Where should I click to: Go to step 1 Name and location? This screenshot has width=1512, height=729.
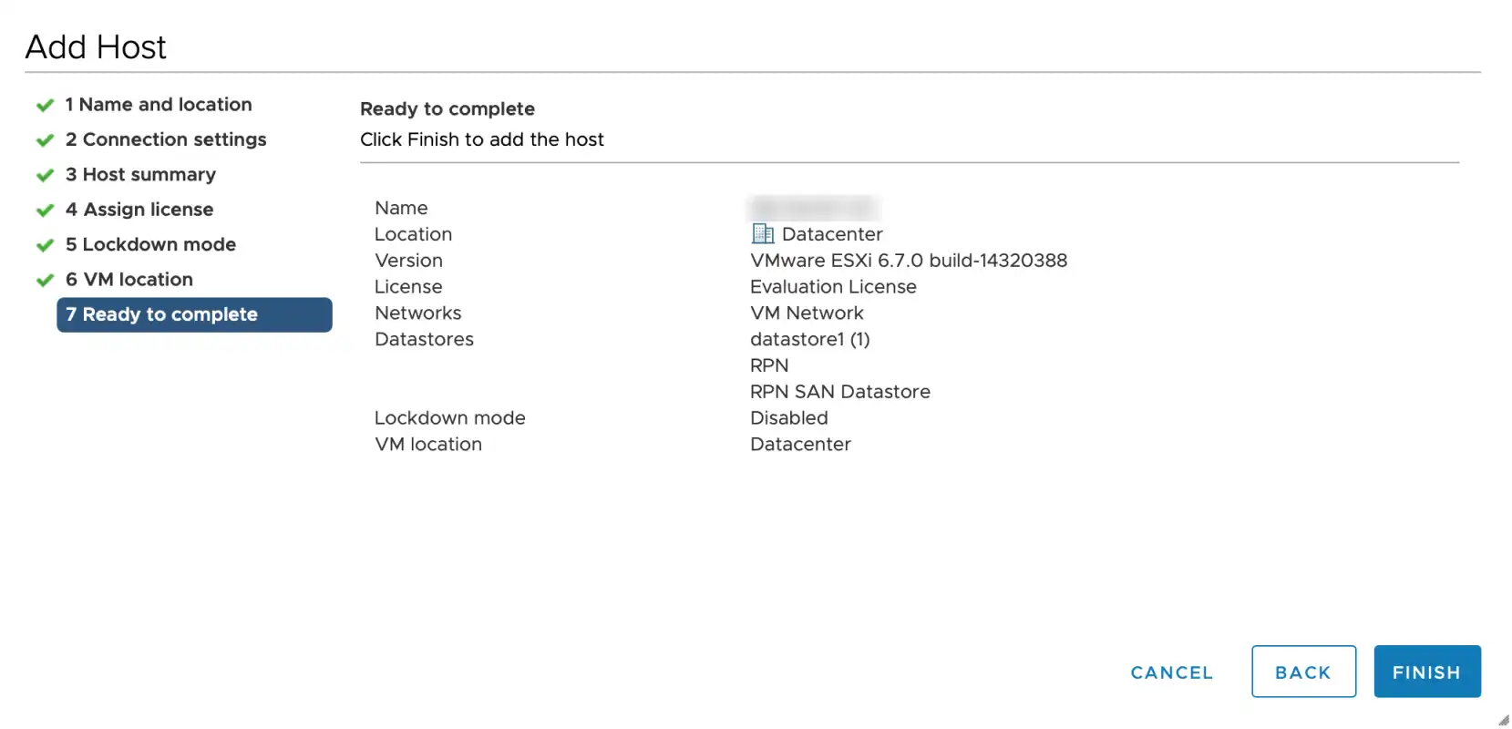click(x=159, y=105)
